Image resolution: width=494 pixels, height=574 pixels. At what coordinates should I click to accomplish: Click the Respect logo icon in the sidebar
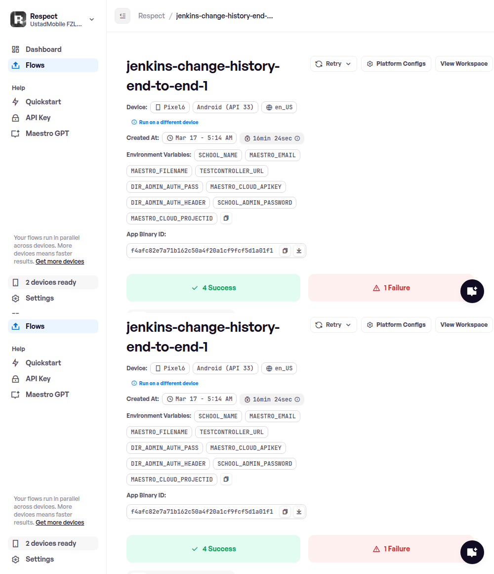click(x=18, y=19)
